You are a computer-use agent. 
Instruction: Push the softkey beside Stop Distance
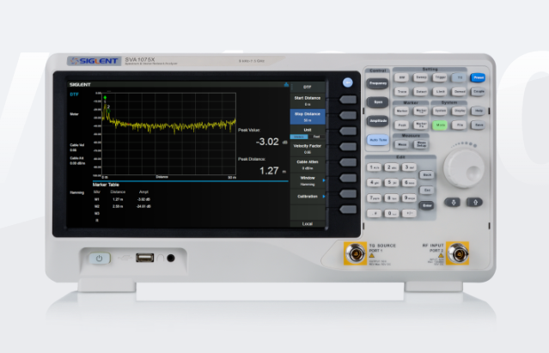[348, 115]
